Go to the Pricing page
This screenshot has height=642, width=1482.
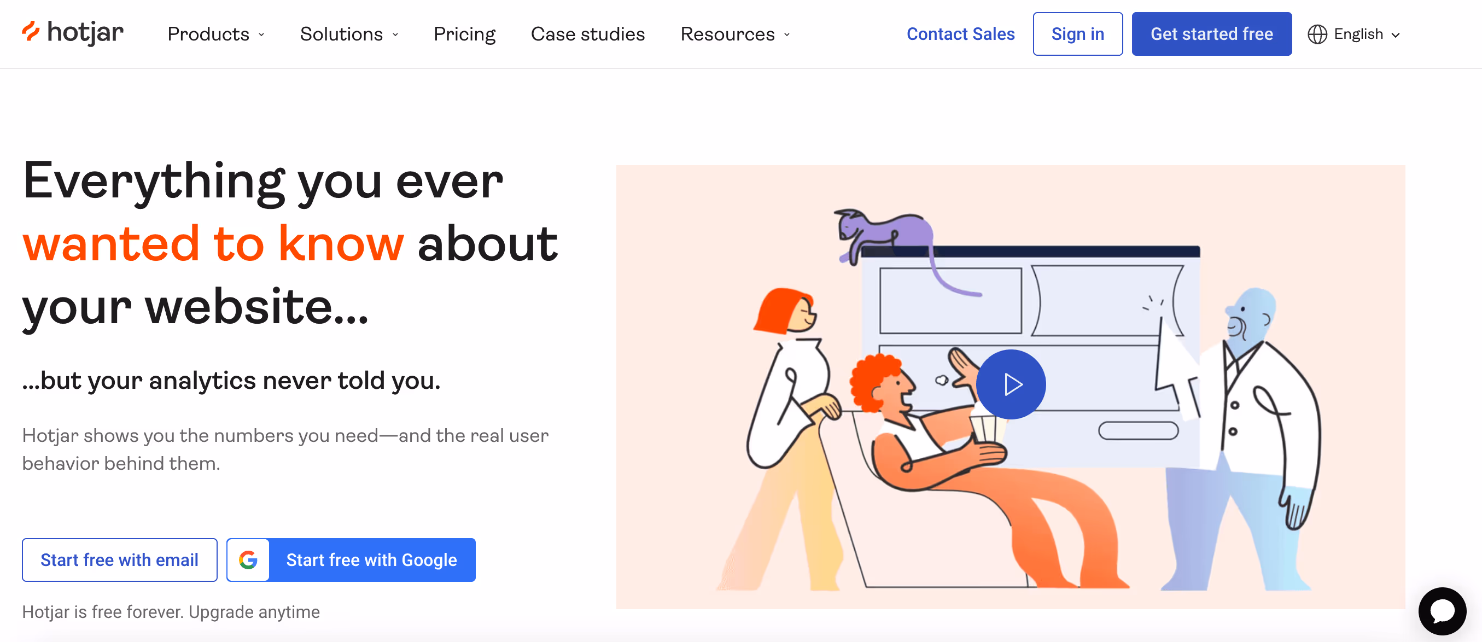pos(464,34)
